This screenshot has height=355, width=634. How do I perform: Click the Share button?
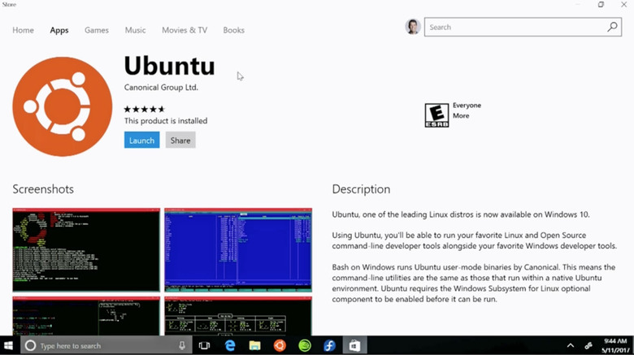pos(180,141)
